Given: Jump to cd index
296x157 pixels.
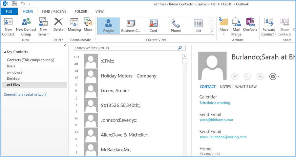Looking at the screenshot, I should coord(76,71).
